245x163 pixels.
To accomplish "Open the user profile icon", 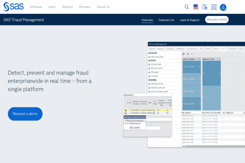I will click(x=223, y=7).
